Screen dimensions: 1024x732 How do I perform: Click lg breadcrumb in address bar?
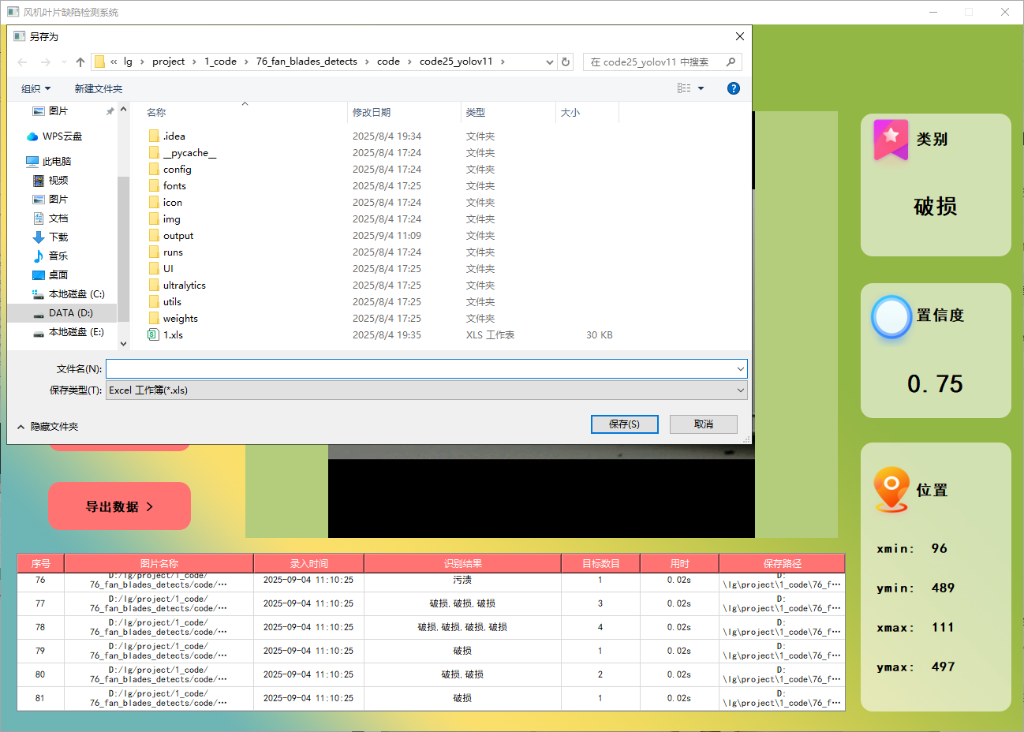click(128, 62)
